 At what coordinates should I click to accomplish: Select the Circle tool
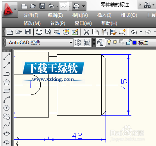(x=7, y=108)
